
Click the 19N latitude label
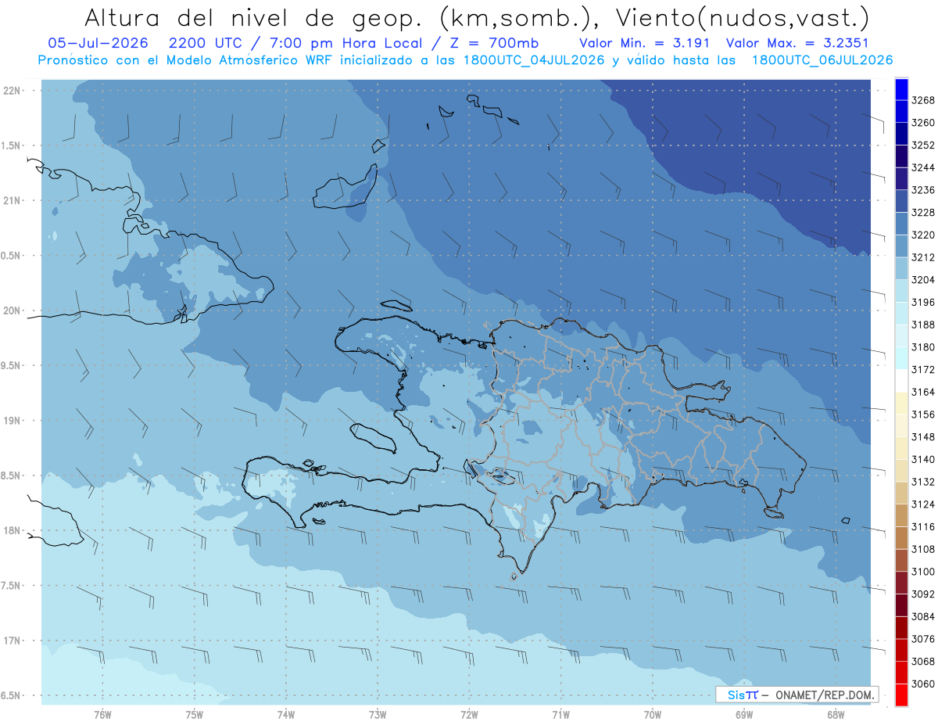point(13,421)
